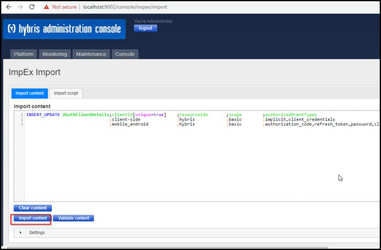Click the Not secure warning triangle icon
Screen dimensions: 381x250
coord(46,7)
